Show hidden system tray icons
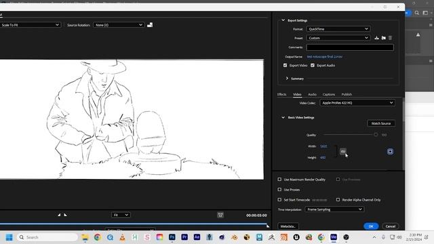The height and width of the screenshot is (244, 434). pyautogui.click(x=374, y=237)
